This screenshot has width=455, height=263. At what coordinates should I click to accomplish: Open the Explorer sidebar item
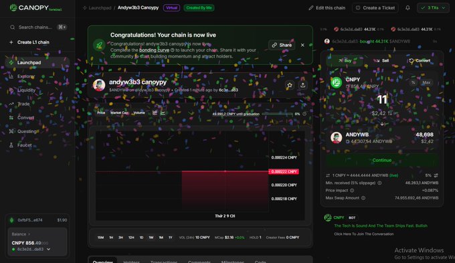click(x=37, y=76)
